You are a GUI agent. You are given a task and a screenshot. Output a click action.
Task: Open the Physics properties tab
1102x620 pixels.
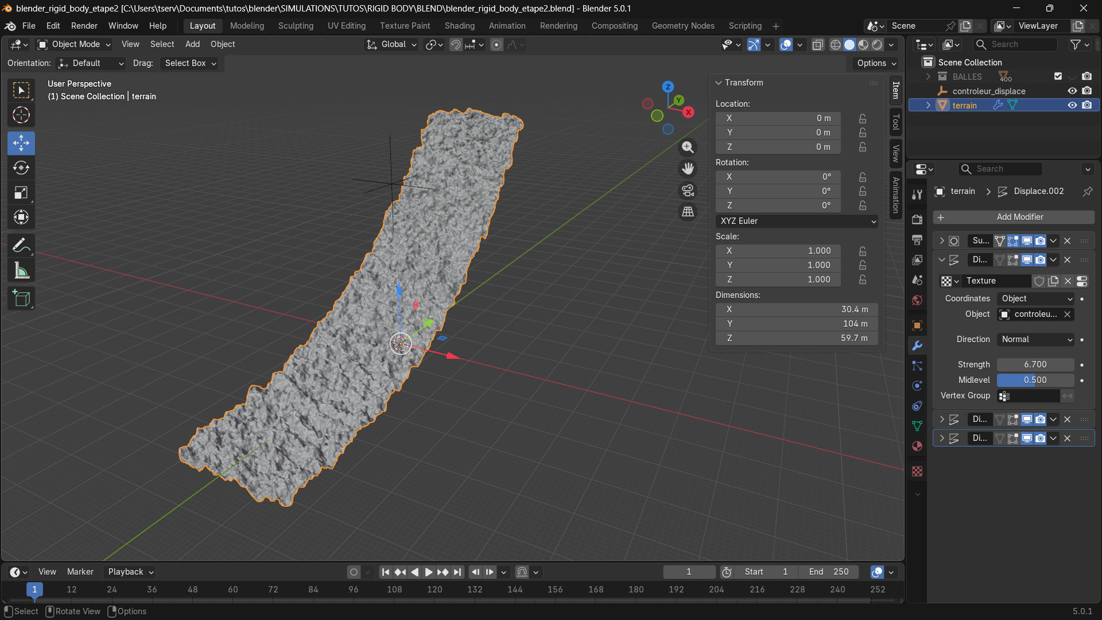(917, 386)
